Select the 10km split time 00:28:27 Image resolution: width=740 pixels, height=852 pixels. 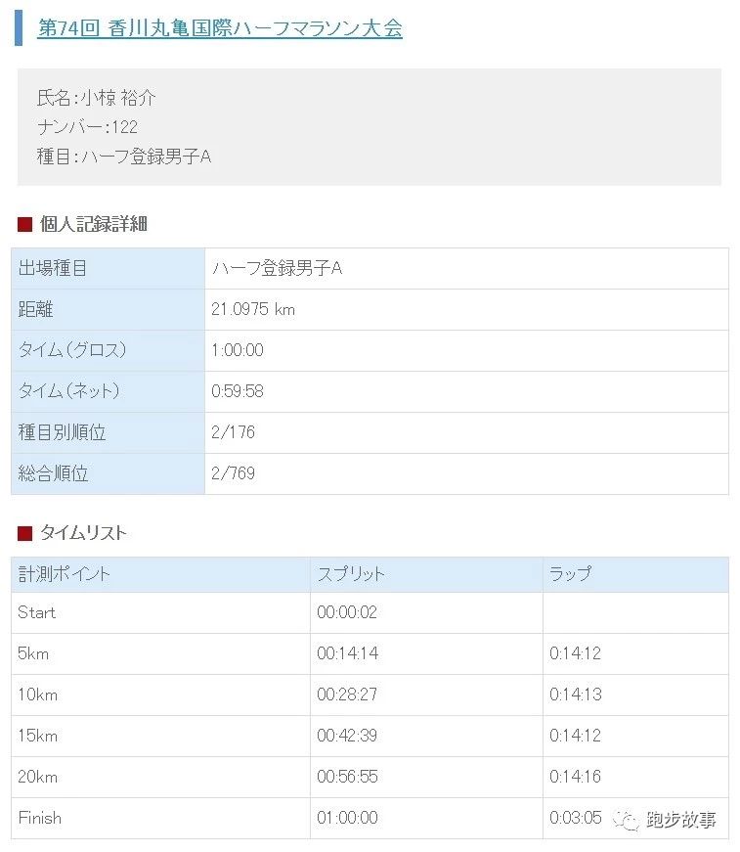click(x=347, y=695)
